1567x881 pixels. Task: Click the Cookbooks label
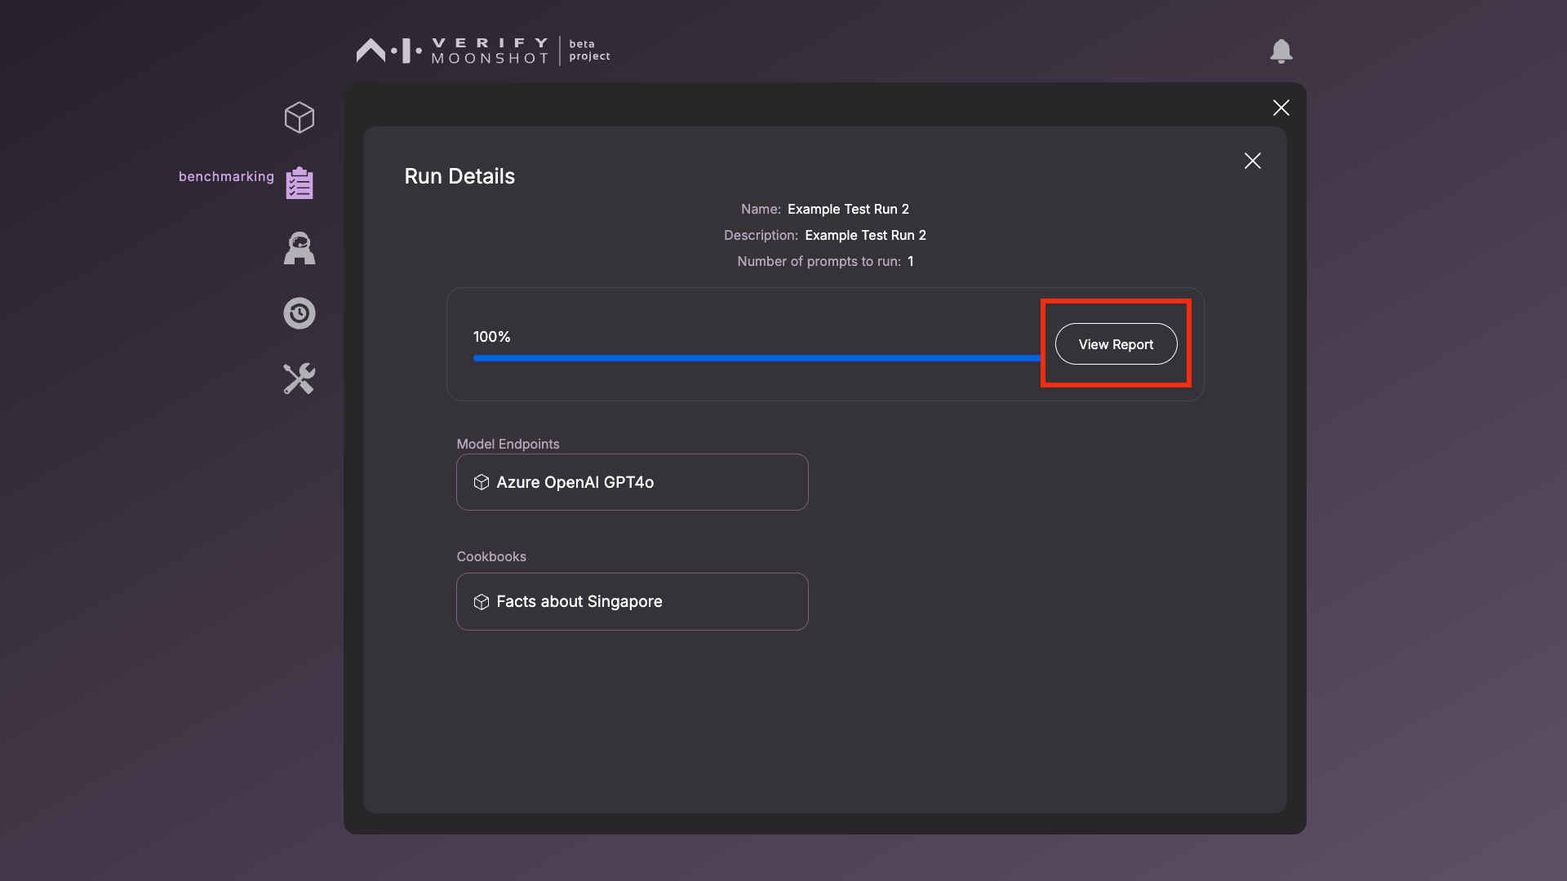(x=491, y=556)
